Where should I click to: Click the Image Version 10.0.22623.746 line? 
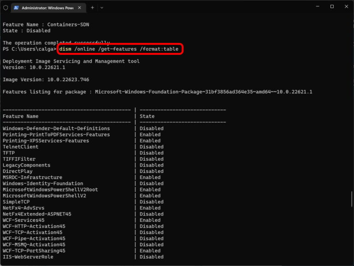pyautogui.click(x=46, y=80)
